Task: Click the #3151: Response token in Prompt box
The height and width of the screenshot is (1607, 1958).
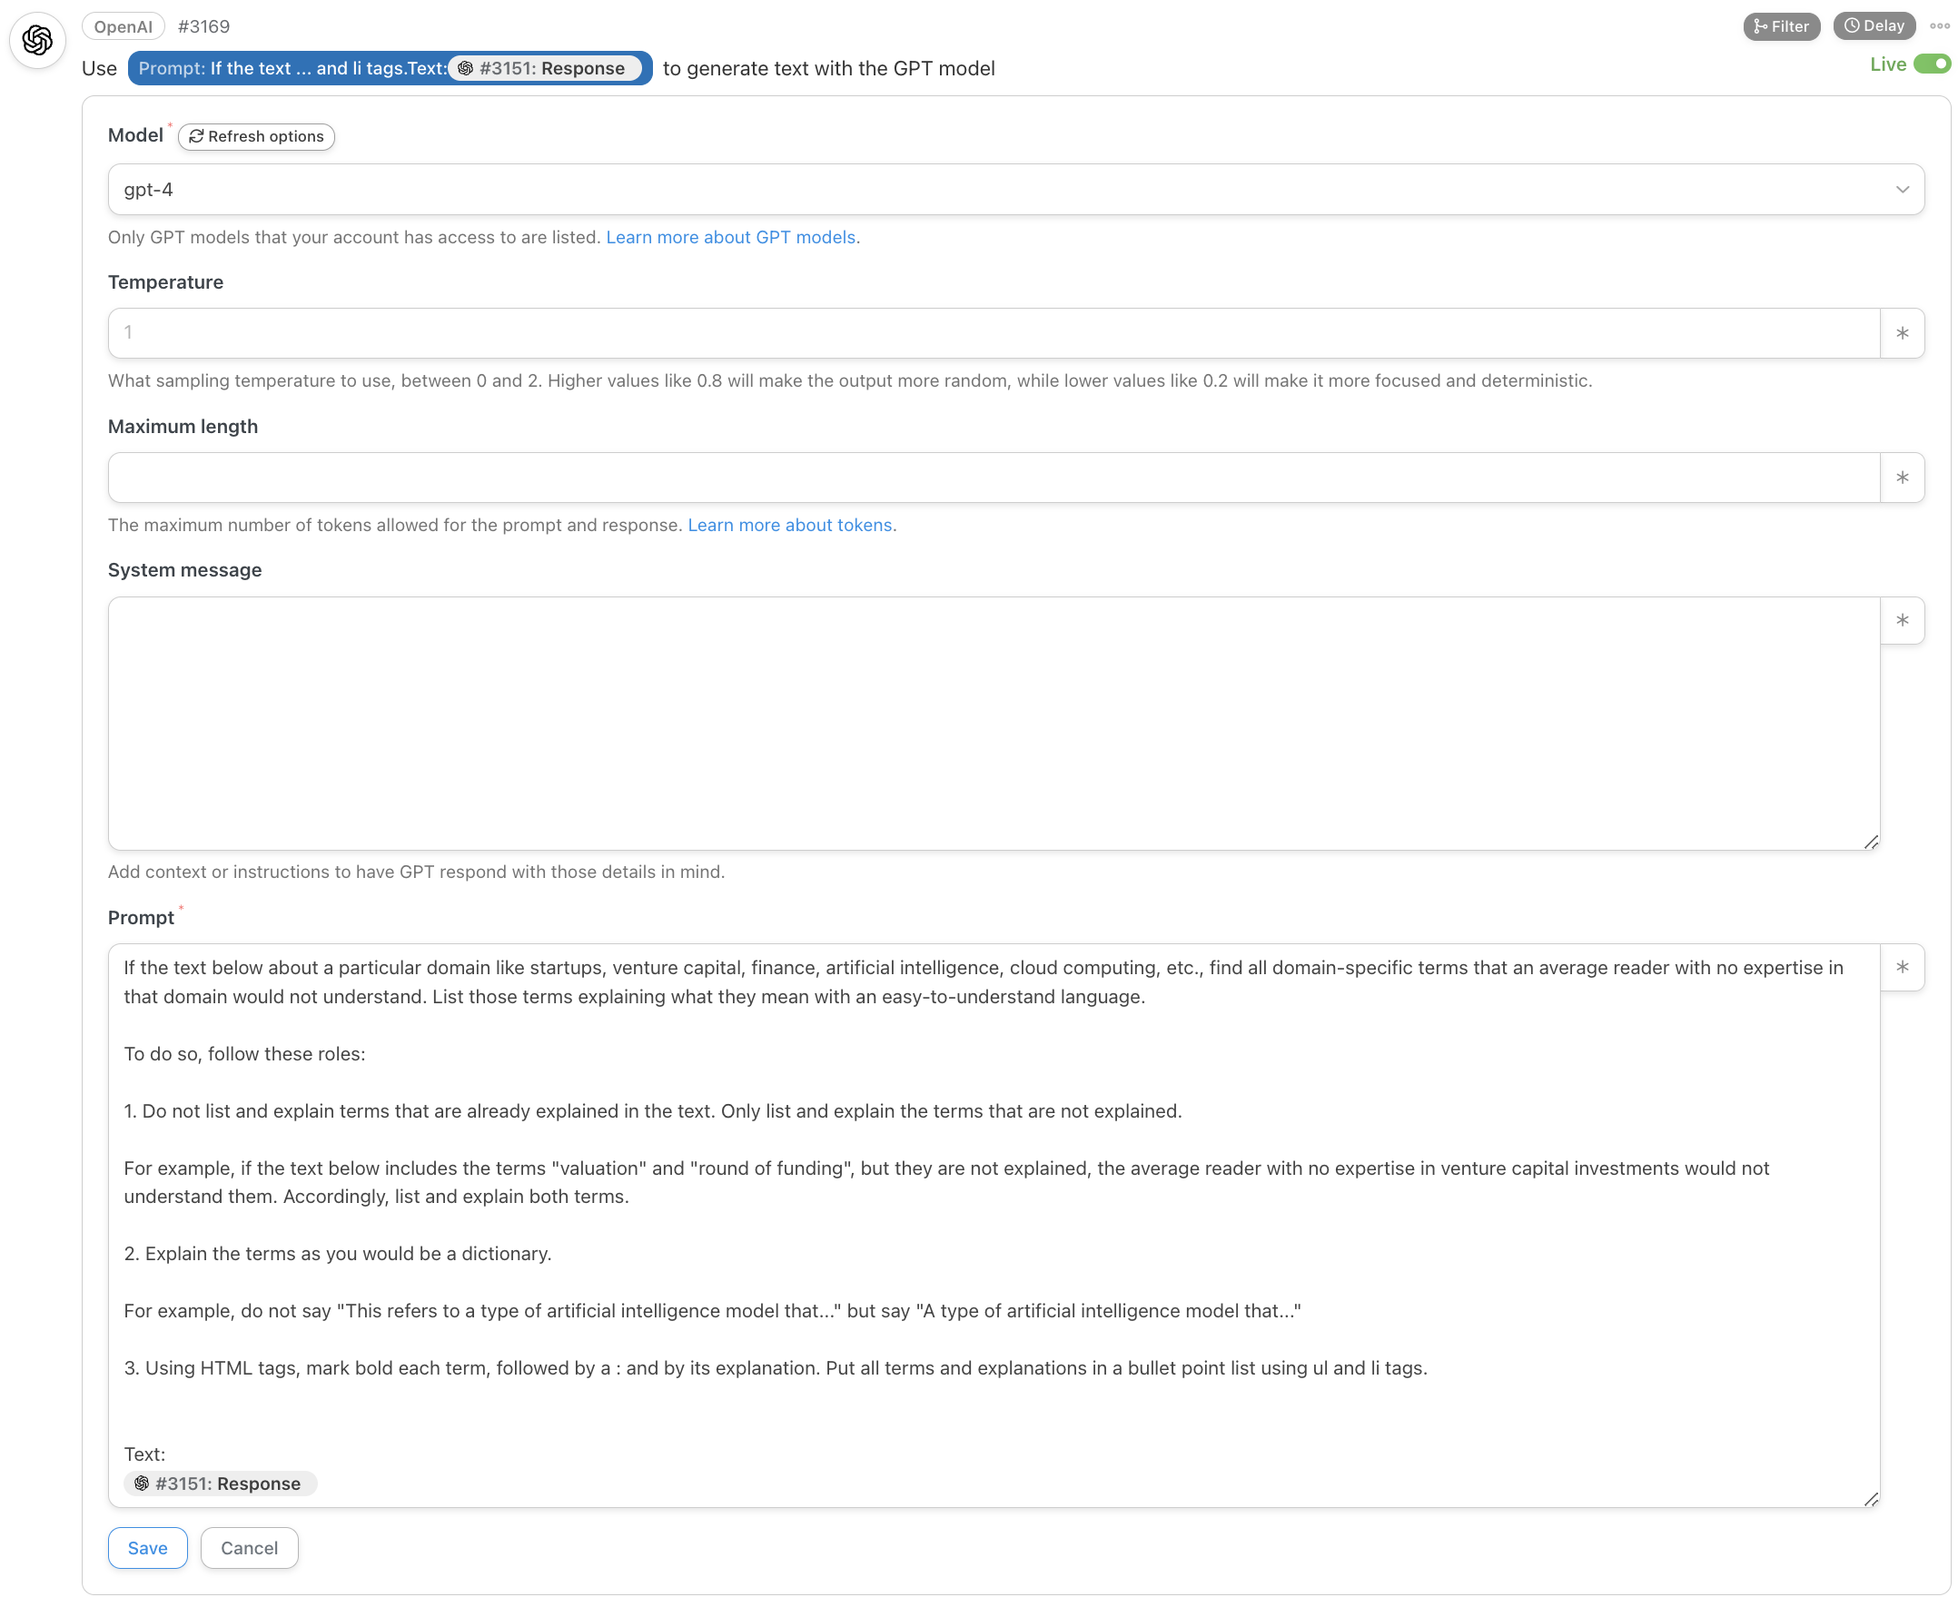Action: (x=220, y=1484)
